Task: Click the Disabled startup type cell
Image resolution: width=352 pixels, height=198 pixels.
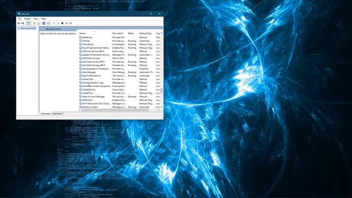Action: point(144,69)
